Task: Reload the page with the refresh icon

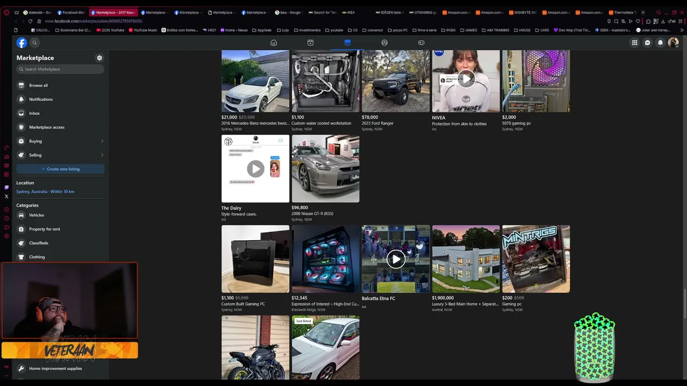Action: pos(30,21)
